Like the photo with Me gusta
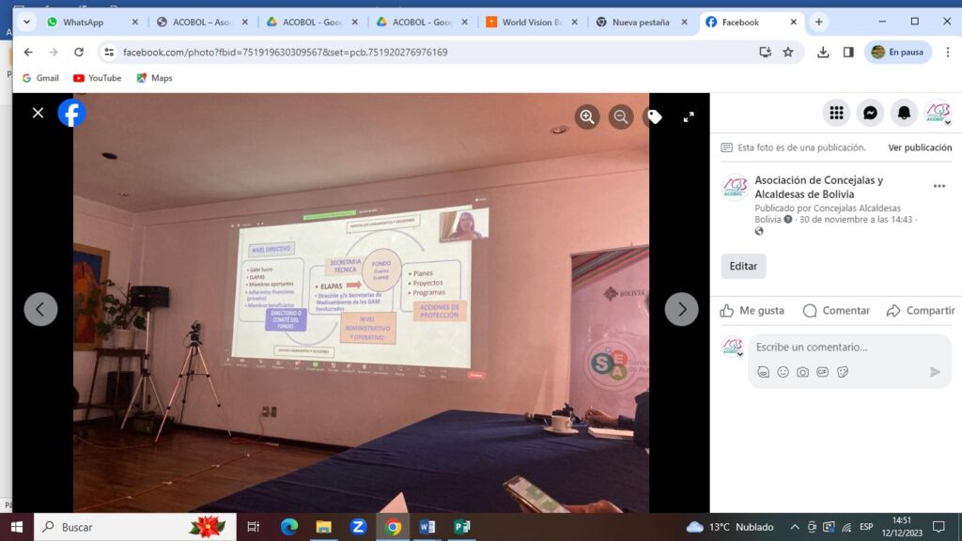The width and height of the screenshot is (962, 541). 753,311
